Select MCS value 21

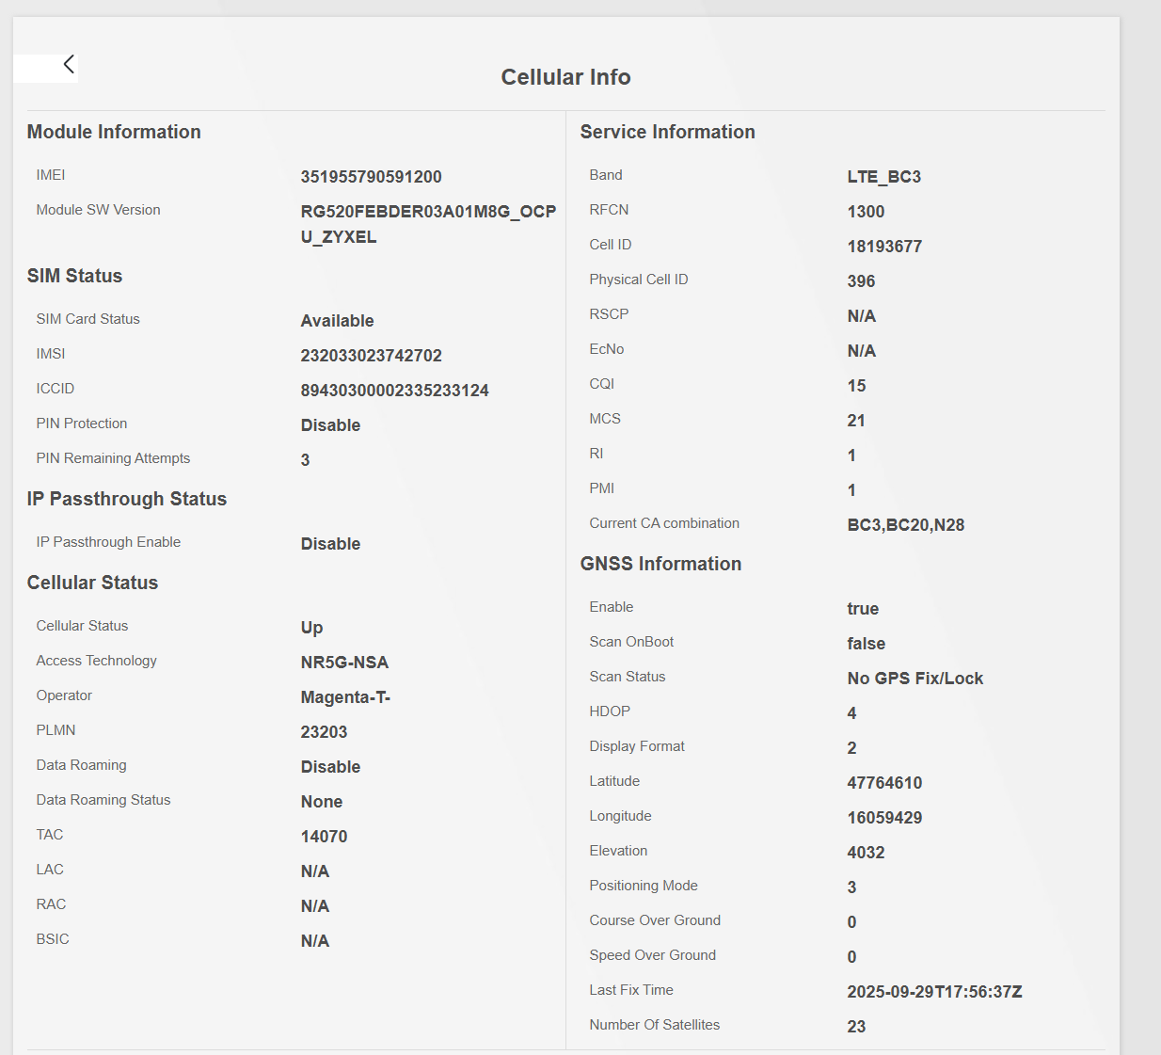(x=856, y=421)
